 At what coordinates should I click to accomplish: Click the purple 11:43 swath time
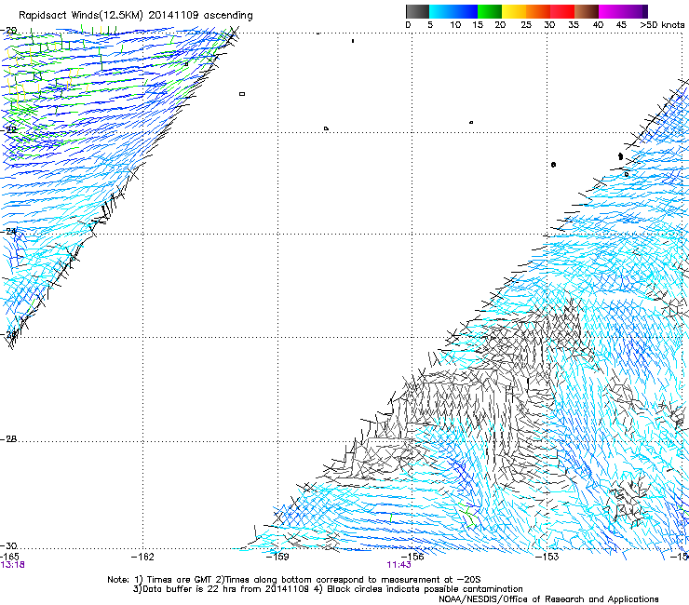point(399,565)
